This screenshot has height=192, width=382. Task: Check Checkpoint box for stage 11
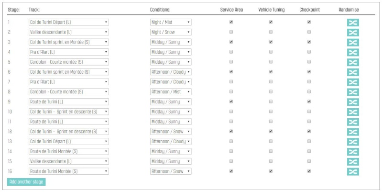[309, 121]
